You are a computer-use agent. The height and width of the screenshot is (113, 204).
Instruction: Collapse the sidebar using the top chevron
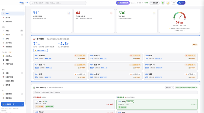[x=24, y=10]
